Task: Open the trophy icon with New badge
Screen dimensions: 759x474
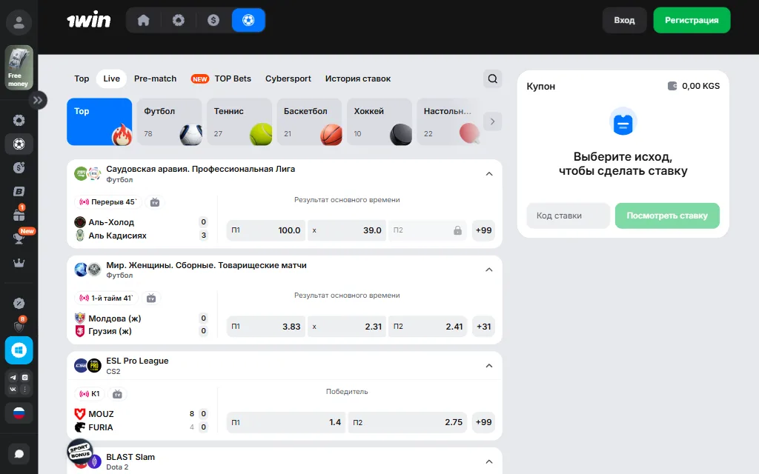Action: [x=19, y=238]
